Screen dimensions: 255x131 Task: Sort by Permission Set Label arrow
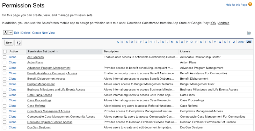pyautogui.click(x=57, y=51)
